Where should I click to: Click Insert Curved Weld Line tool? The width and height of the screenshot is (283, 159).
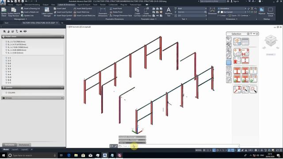84,16
